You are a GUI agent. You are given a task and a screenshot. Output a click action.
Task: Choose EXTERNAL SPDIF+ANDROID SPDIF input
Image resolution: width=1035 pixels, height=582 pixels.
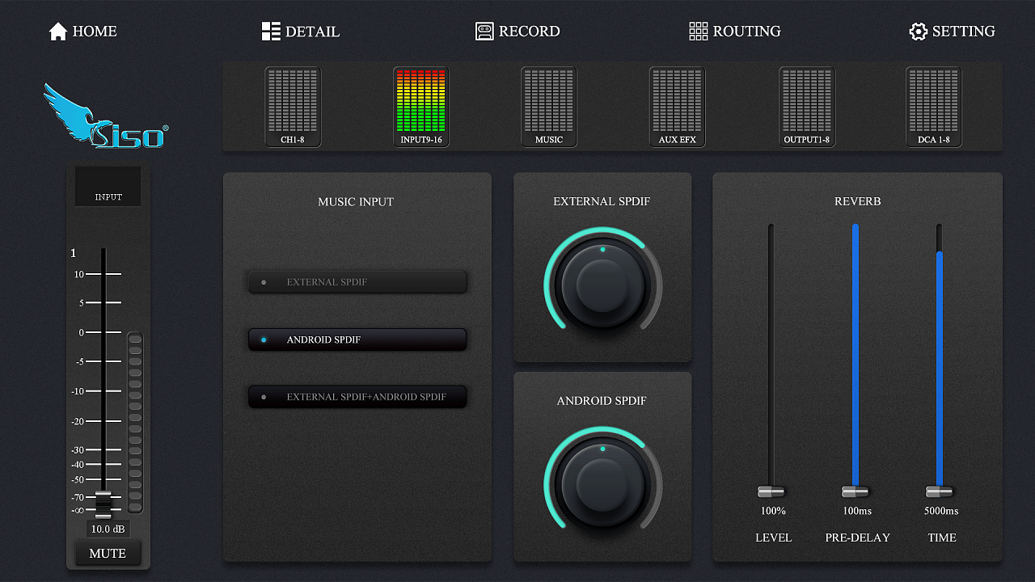click(x=357, y=397)
